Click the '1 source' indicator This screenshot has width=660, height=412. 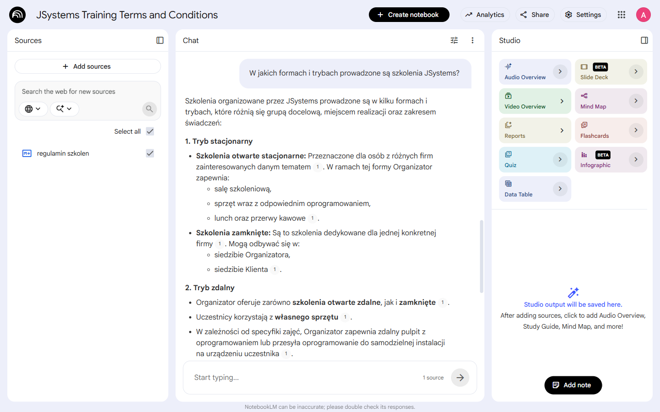(433, 378)
